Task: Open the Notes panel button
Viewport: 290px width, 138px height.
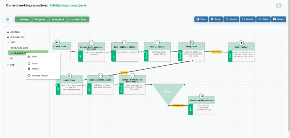Action: [279, 19]
